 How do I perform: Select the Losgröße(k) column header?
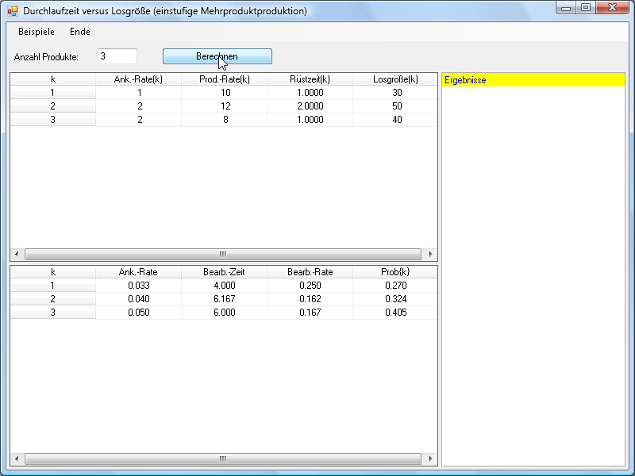click(x=395, y=79)
